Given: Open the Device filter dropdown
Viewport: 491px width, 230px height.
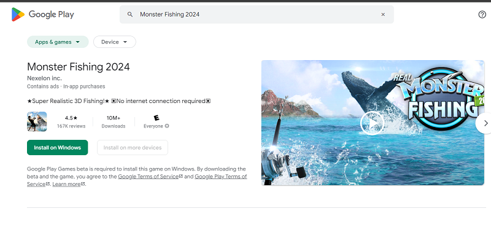Looking at the screenshot, I should (115, 42).
